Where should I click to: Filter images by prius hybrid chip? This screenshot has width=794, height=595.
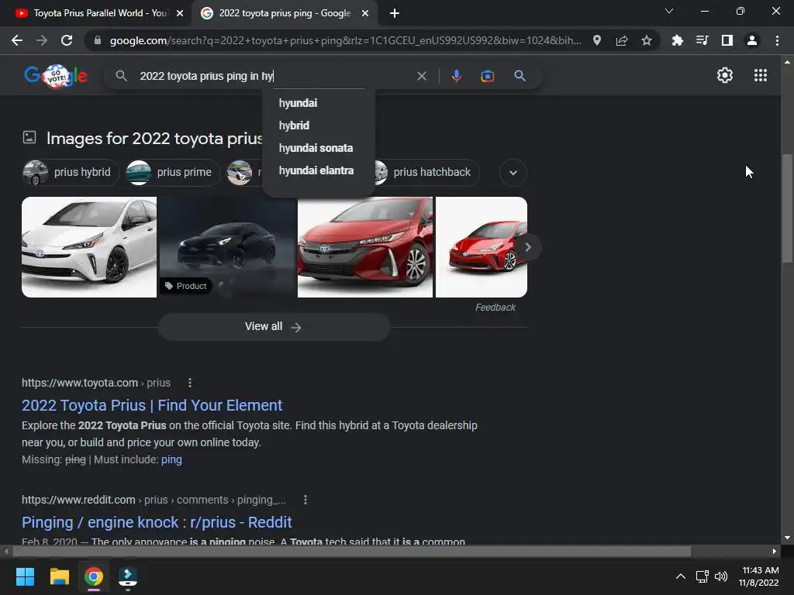70,173
